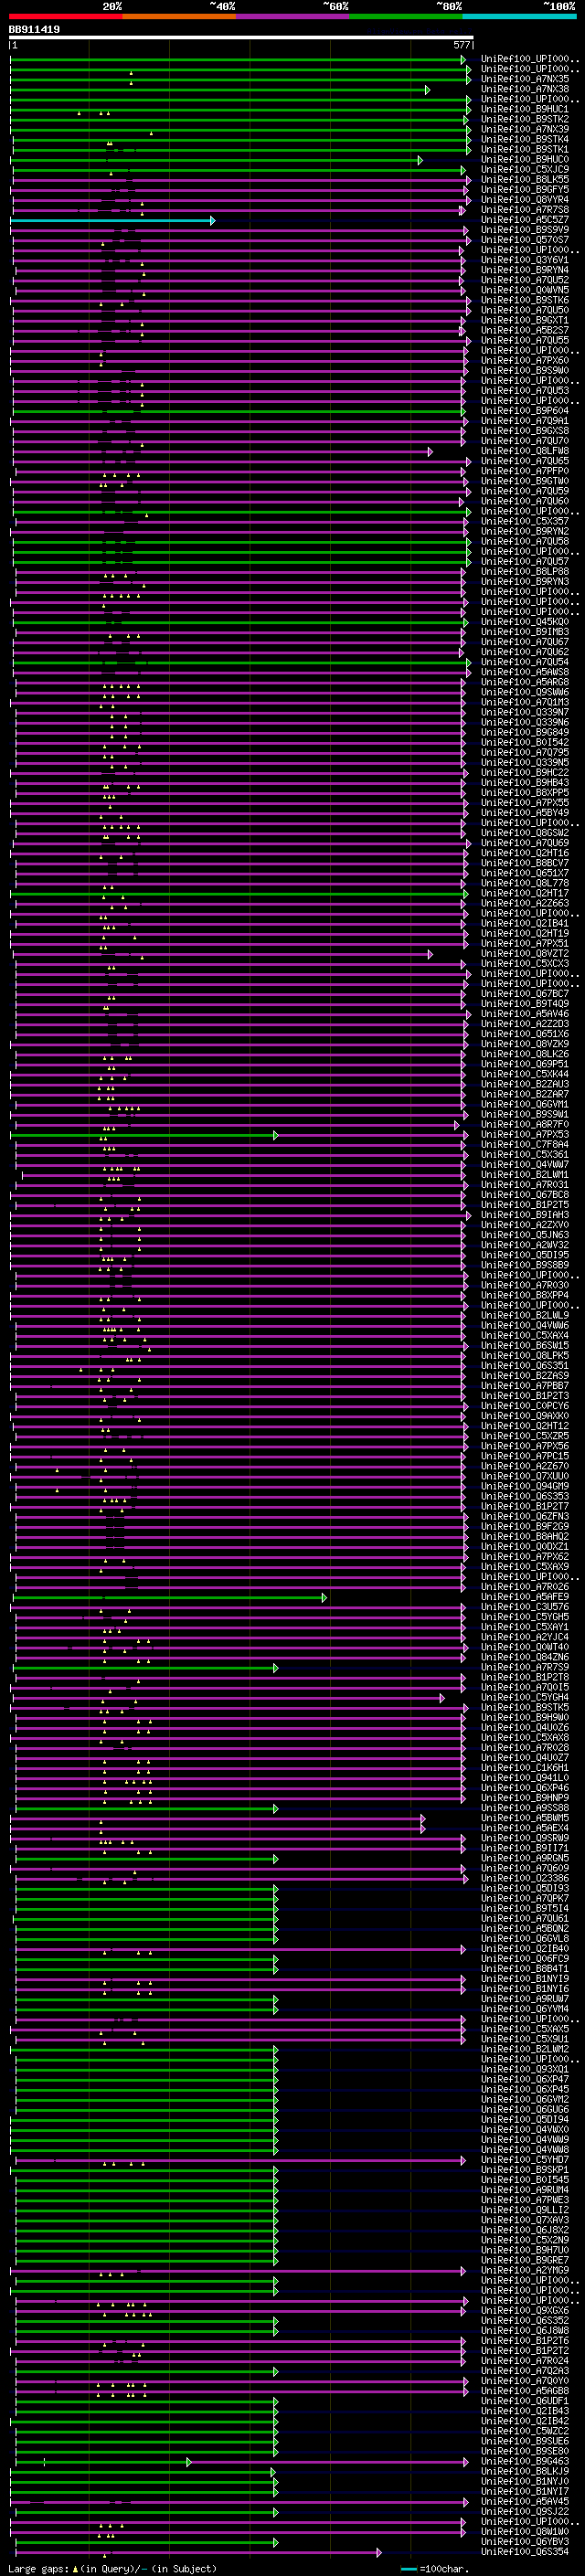Select the UniRef100_B1P2T2 label
Viewport: 585px width, 2576px height.
[525, 2351]
